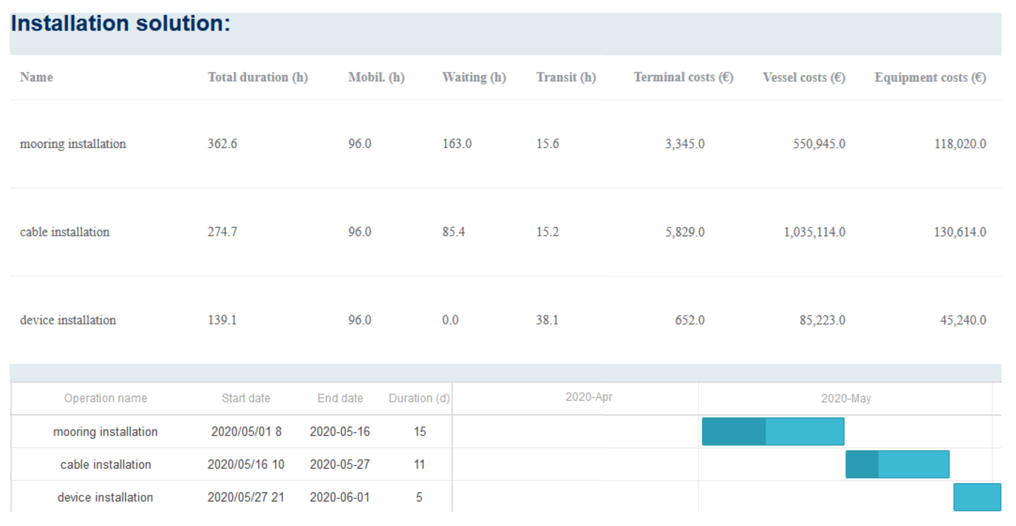Click the Start date column header
The image size is (1016, 526).
(246, 398)
